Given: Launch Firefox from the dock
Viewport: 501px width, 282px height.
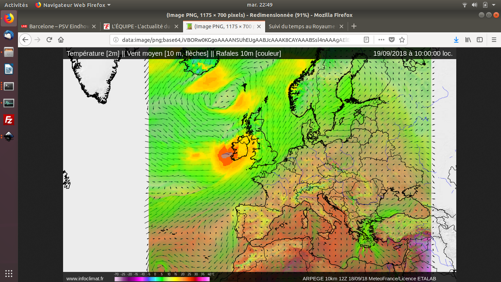Looking at the screenshot, I should coord(9,18).
